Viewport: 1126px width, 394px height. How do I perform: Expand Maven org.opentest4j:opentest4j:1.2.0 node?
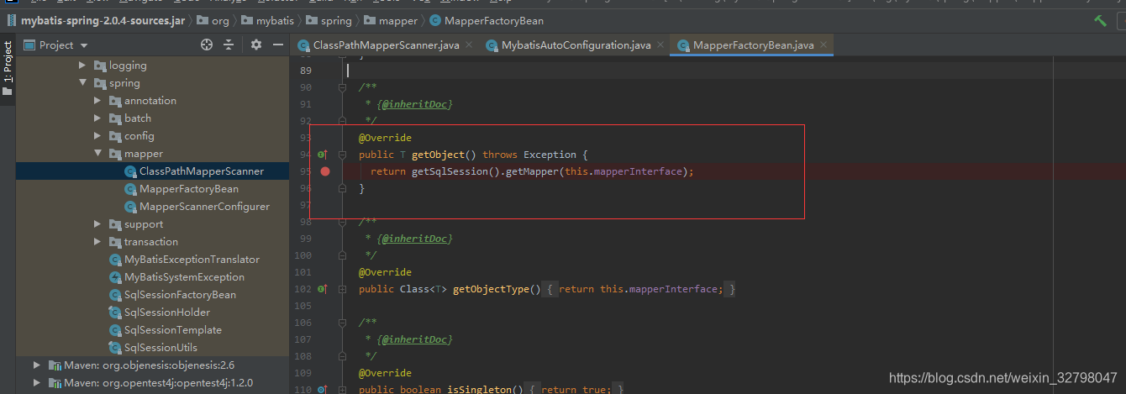click(37, 382)
